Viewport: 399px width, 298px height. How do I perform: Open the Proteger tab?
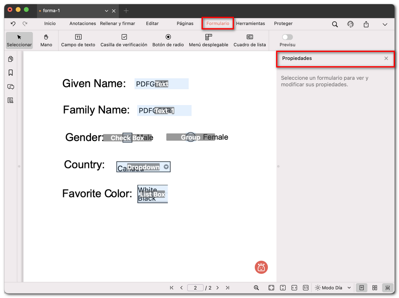[283, 24]
